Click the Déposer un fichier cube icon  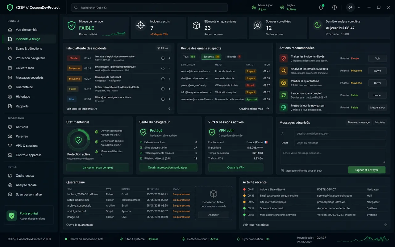point(214,194)
